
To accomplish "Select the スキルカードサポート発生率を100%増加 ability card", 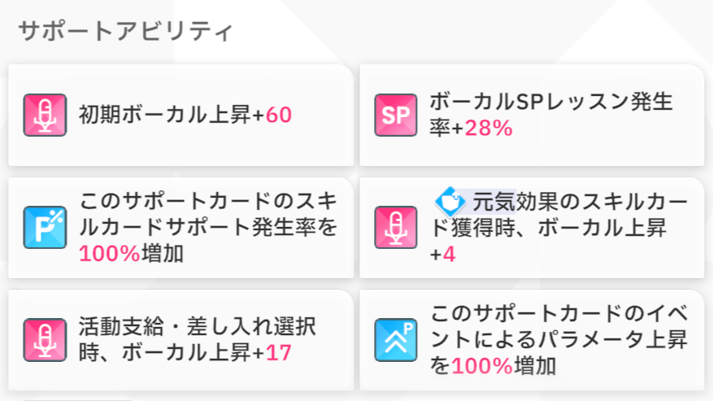I will click(x=181, y=228).
